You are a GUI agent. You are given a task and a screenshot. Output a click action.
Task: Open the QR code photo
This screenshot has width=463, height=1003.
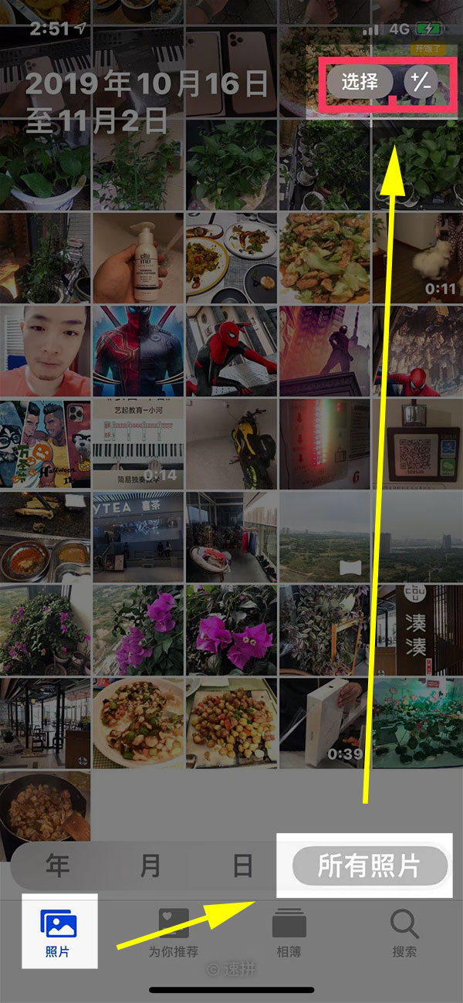pyautogui.click(x=417, y=443)
